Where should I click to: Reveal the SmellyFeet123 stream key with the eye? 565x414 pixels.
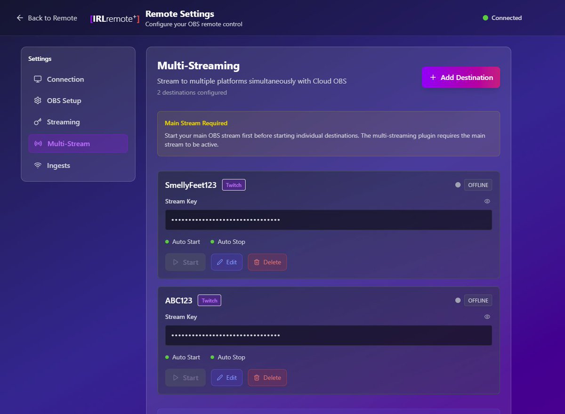tap(487, 201)
